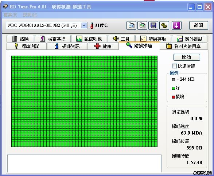Click the magnifier icon on 錯誤掃瞄 tab
This screenshot has height=176, width=214.
(x=129, y=45)
